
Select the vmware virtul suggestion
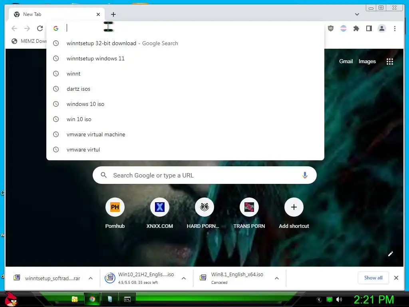(x=185, y=150)
